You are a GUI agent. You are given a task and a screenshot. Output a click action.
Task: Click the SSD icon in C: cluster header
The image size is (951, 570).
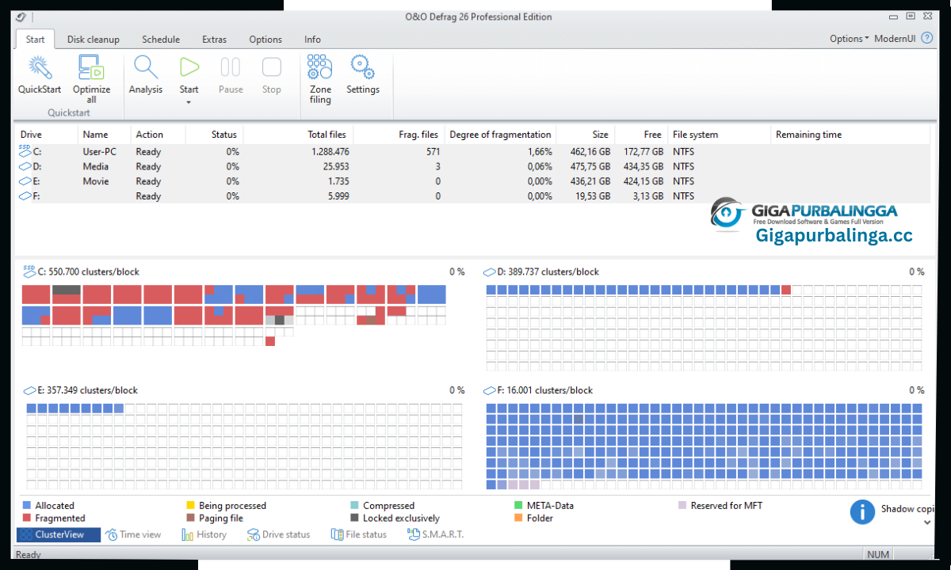pyautogui.click(x=29, y=272)
